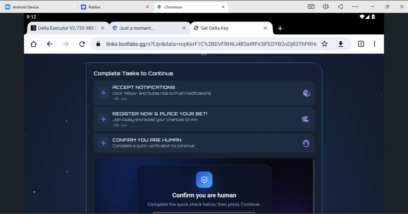
Task: Click the ~60 sec label under Register Now
Action: click(120, 125)
